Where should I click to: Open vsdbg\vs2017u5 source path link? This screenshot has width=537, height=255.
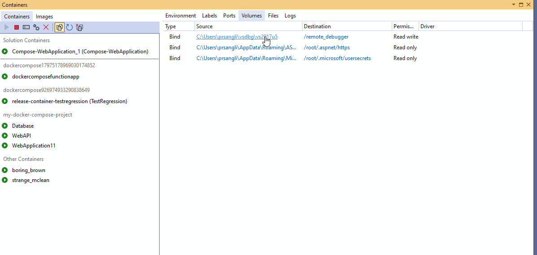coord(237,37)
